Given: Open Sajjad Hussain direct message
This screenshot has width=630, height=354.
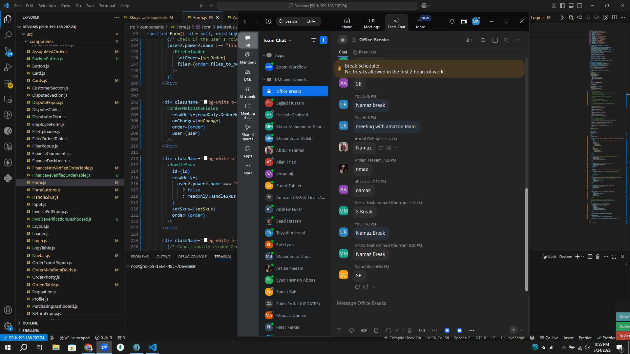Looking at the screenshot, I should pyautogui.click(x=295, y=103).
